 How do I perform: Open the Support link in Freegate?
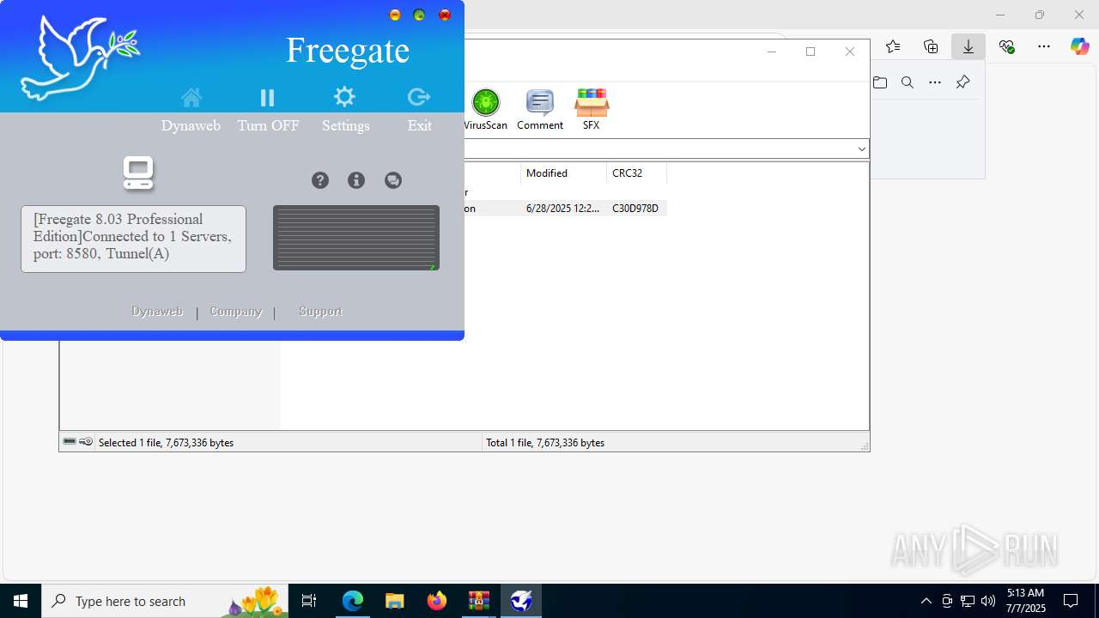pyautogui.click(x=321, y=312)
